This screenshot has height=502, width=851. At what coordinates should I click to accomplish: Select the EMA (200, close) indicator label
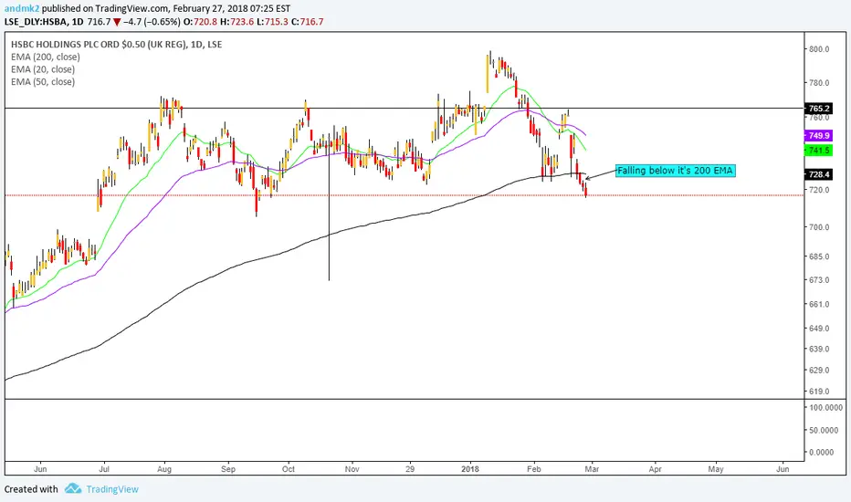point(45,57)
